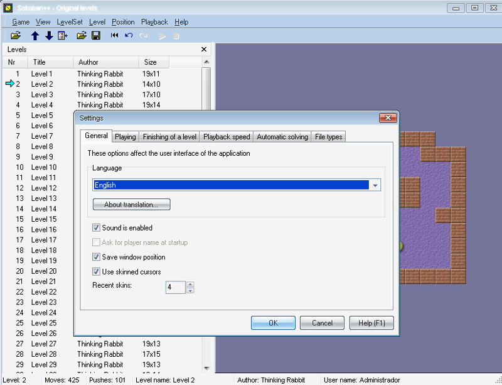The height and width of the screenshot is (385, 502).
Task: Open the LevelSet menu
Action: click(69, 22)
